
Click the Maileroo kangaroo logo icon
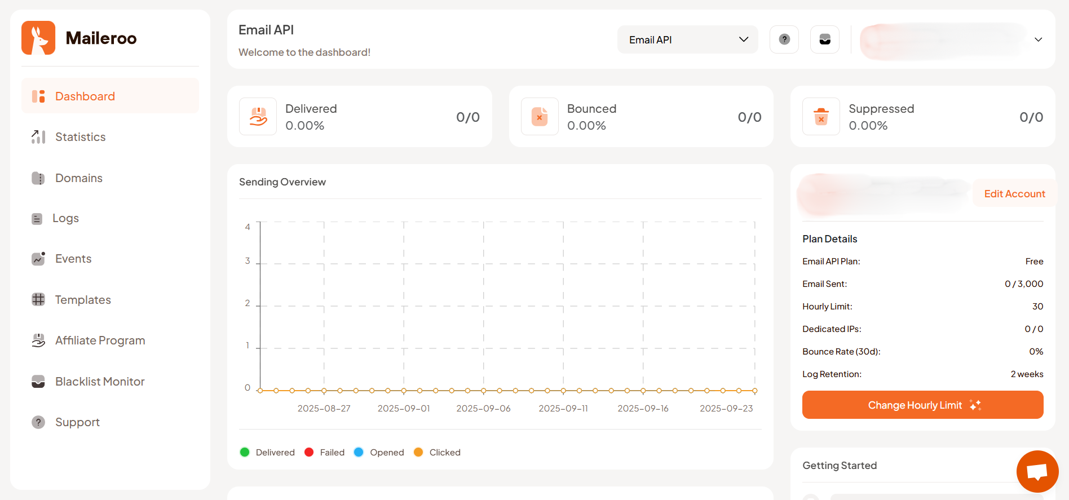click(x=38, y=38)
